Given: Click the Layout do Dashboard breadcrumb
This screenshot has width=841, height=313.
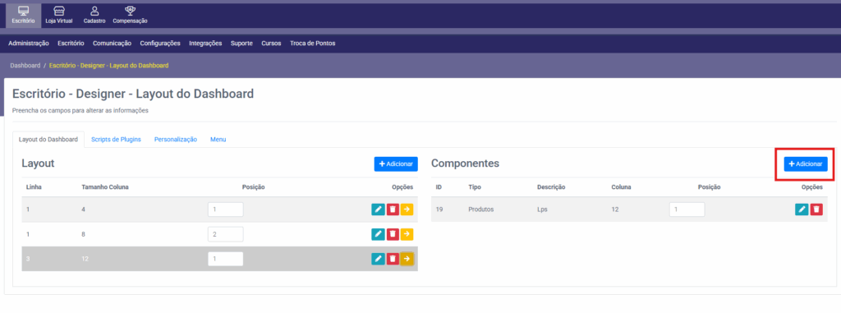Looking at the screenshot, I should click(109, 66).
